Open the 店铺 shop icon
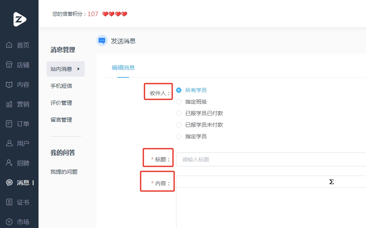The width and height of the screenshot is (366, 228). (9, 65)
